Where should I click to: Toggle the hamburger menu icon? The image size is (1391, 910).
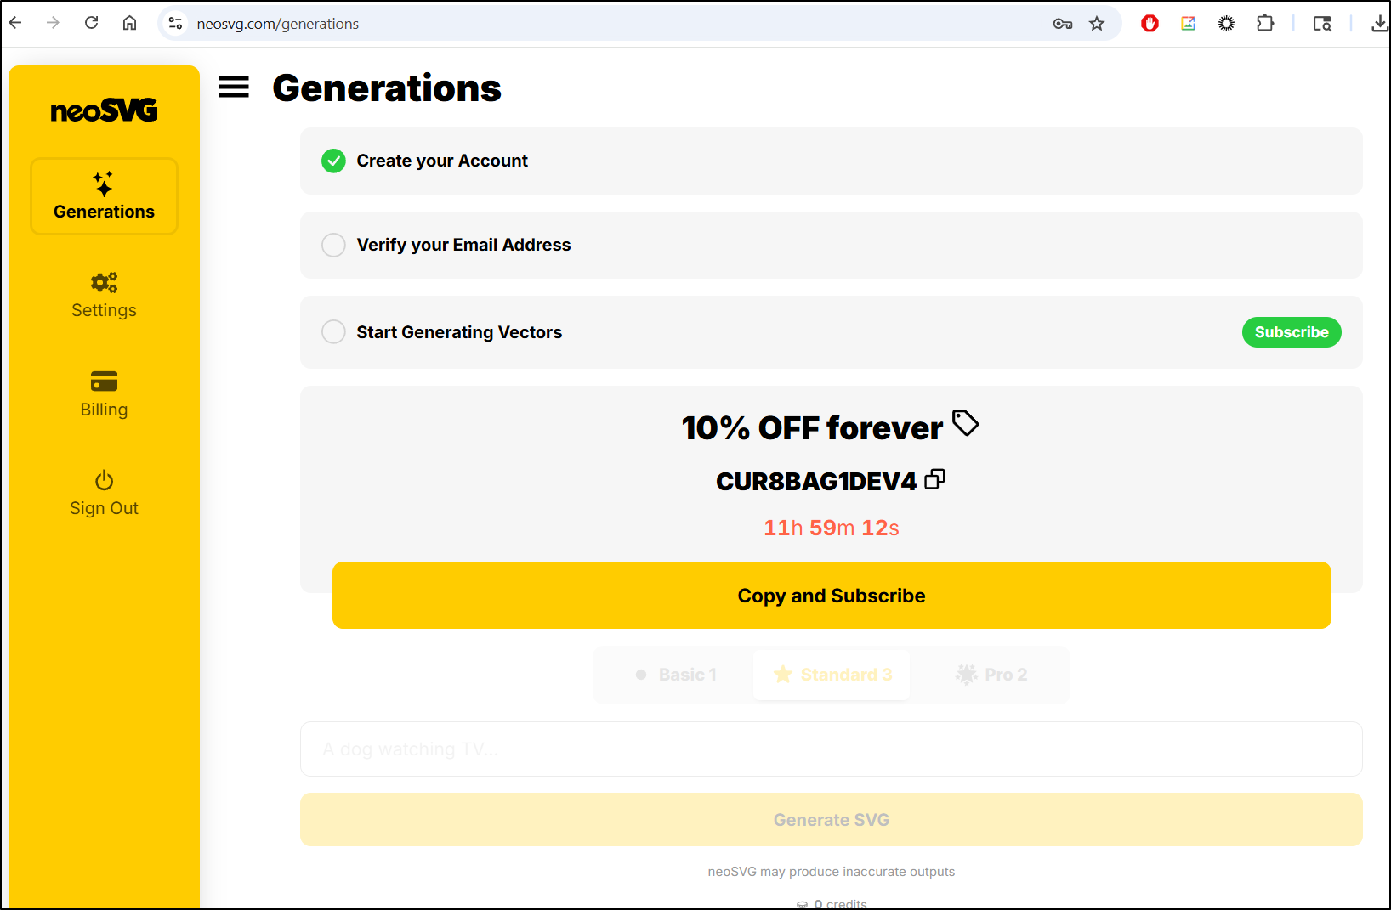[234, 87]
